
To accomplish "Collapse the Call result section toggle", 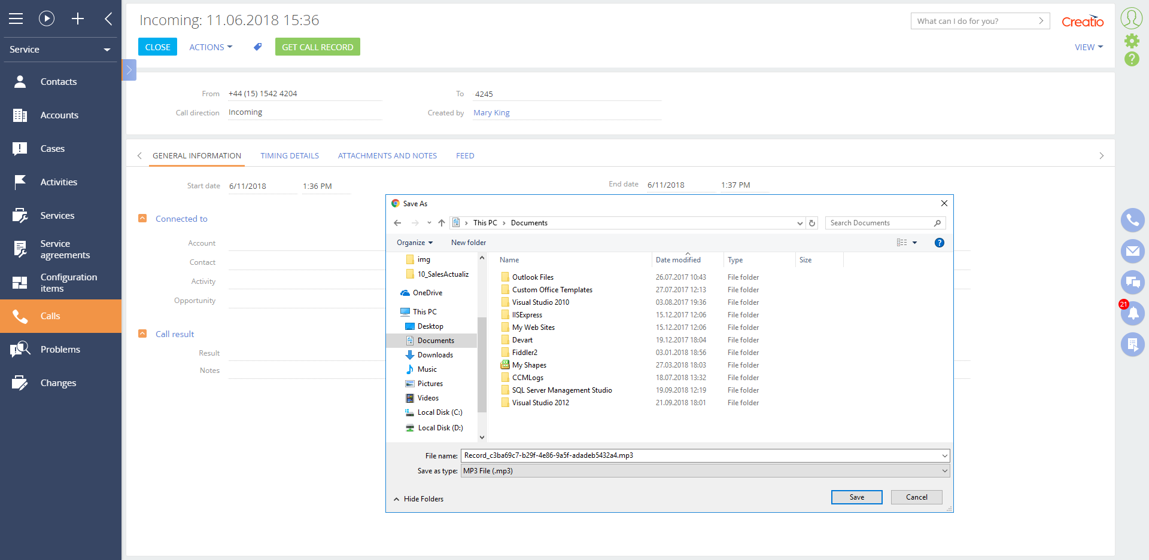I will tap(142, 334).
